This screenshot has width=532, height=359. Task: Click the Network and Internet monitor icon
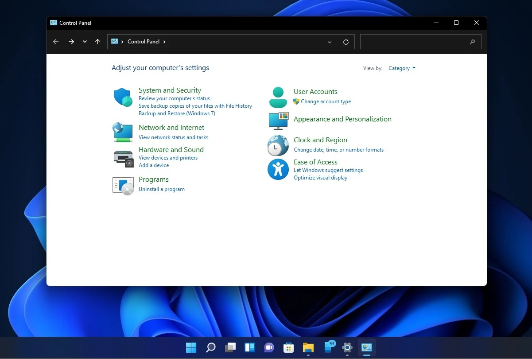123,132
